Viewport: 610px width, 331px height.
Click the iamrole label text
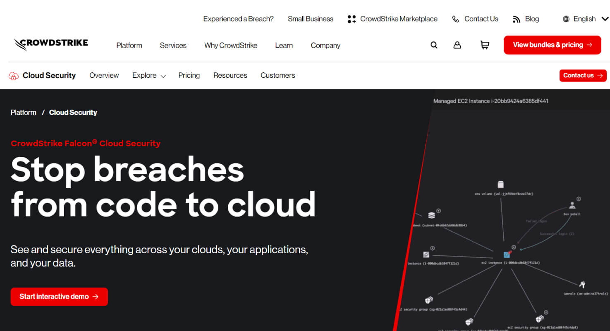coord(586,294)
